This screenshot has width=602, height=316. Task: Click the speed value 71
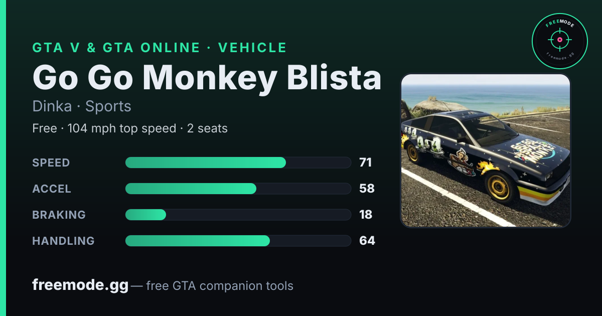coord(365,163)
